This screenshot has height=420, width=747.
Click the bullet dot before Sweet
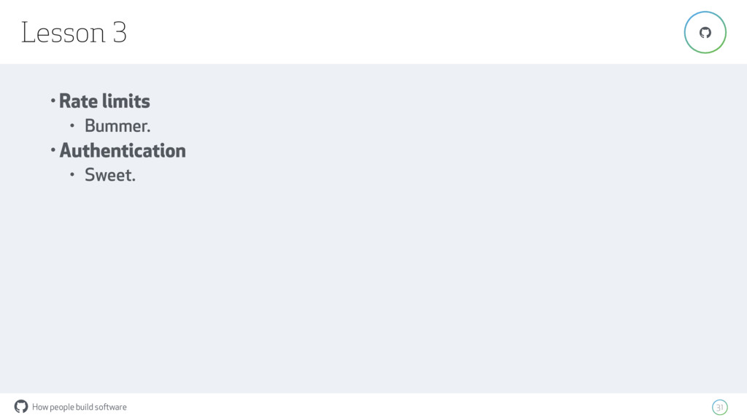click(72, 174)
